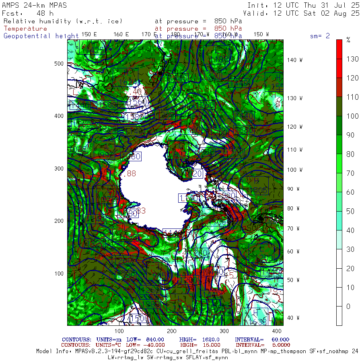Click the '20' color bar label
Screen dimensions: 362x362
(x=350, y=268)
